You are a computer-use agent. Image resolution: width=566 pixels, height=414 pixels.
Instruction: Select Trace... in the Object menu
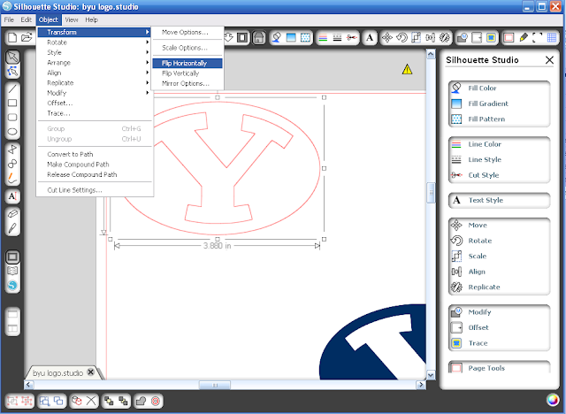[95, 113]
